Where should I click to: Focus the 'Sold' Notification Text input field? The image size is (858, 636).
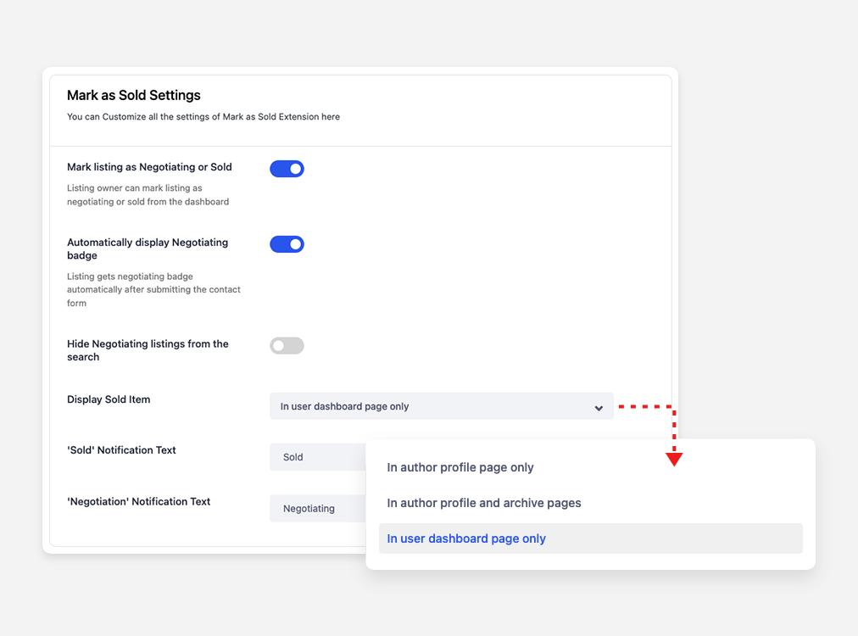coord(317,457)
